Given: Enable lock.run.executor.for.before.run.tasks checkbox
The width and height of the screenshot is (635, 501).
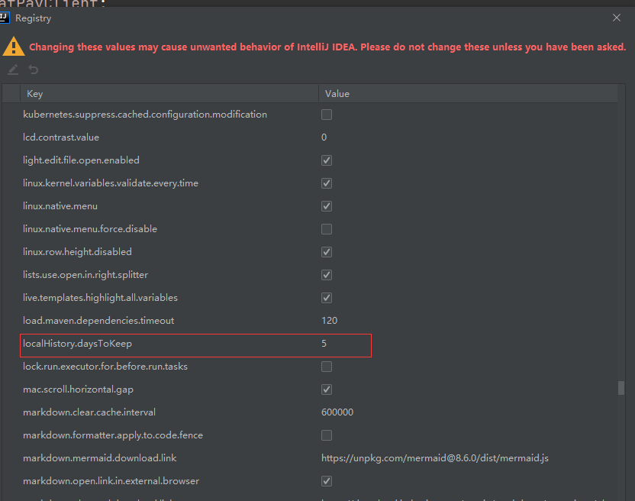Looking at the screenshot, I should (x=327, y=367).
